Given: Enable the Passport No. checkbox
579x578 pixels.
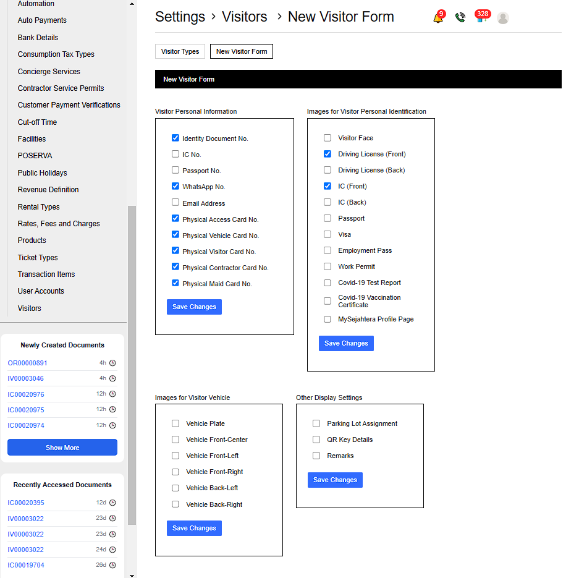Looking at the screenshot, I should pyautogui.click(x=175, y=171).
